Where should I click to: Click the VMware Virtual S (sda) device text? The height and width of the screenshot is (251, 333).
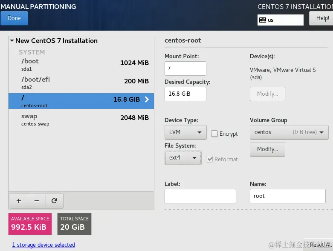tap(283, 74)
